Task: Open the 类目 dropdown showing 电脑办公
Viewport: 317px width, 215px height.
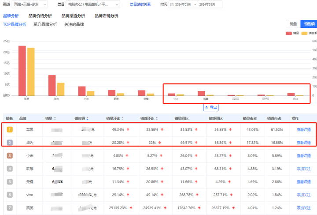Action: [x=93, y=4]
